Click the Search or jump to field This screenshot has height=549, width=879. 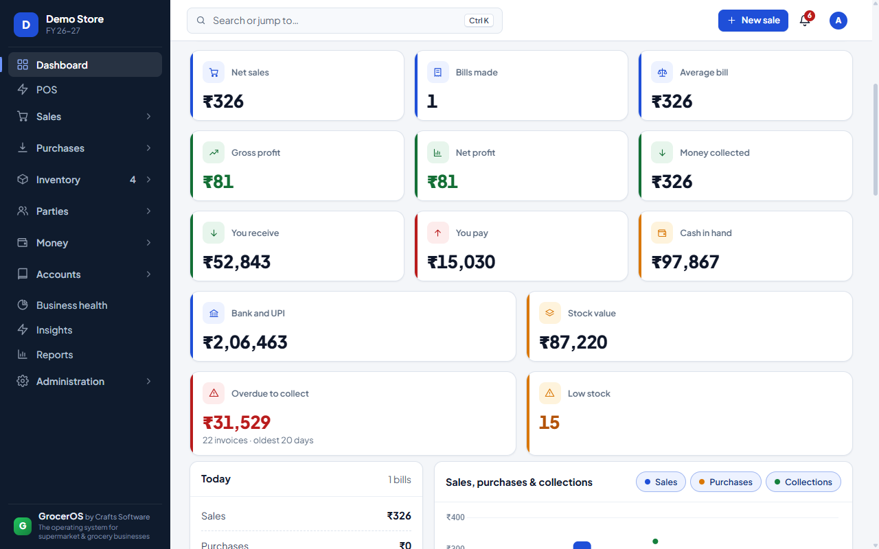point(345,21)
